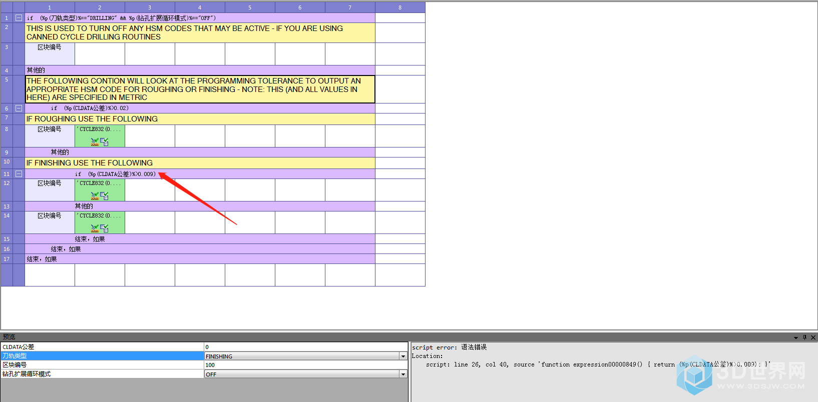Click the block-check icon in row 14 CYCLE832 cell

[x=105, y=228]
